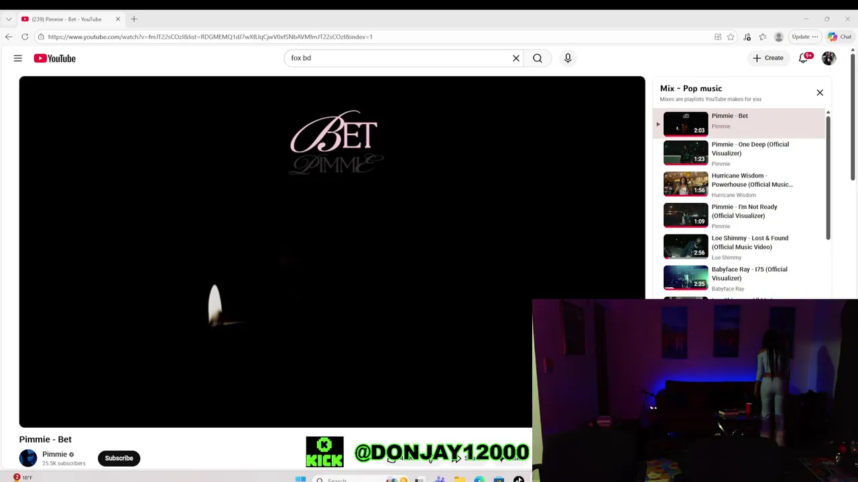Click the 'Mix - Pop music' heading
The width and height of the screenshot is (858, 482).
click(690, 88)
